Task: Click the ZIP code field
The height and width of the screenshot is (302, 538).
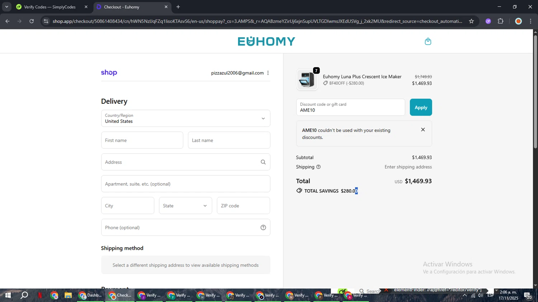Action: pos(244,206)
